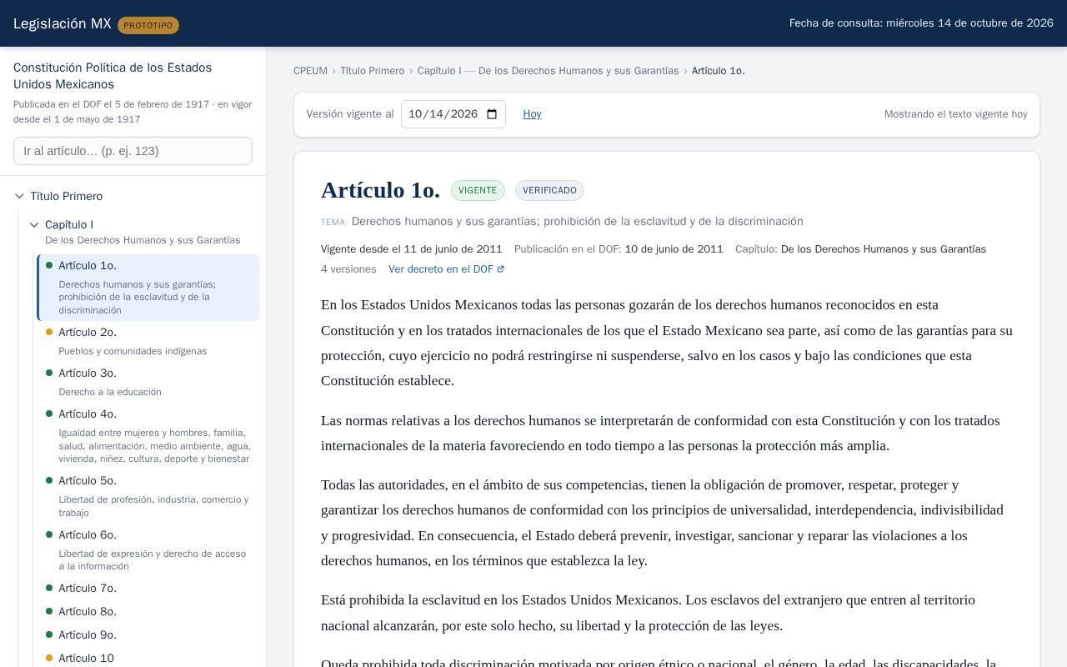Click the DOF publication date '10 de junio de 2011'
Screen dimensions: 1067x667
[x=674, y=249]
